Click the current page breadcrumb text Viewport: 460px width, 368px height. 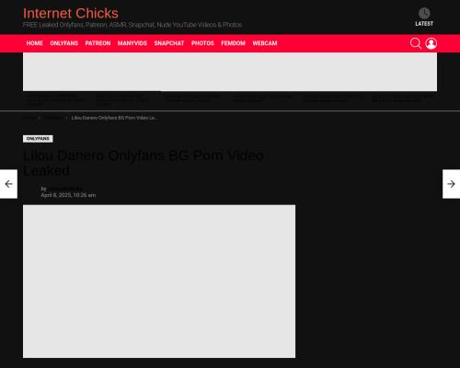coord(114,118)
